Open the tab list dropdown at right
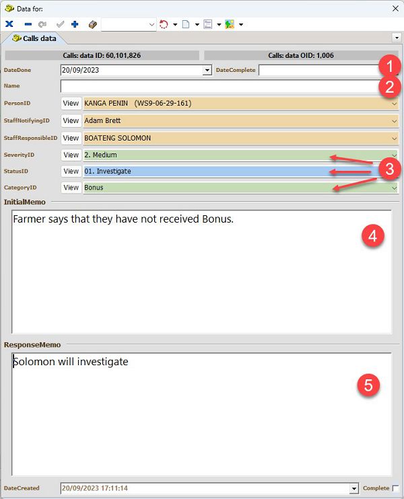Screen dimensions: 404x499 (x=397, y=38)
